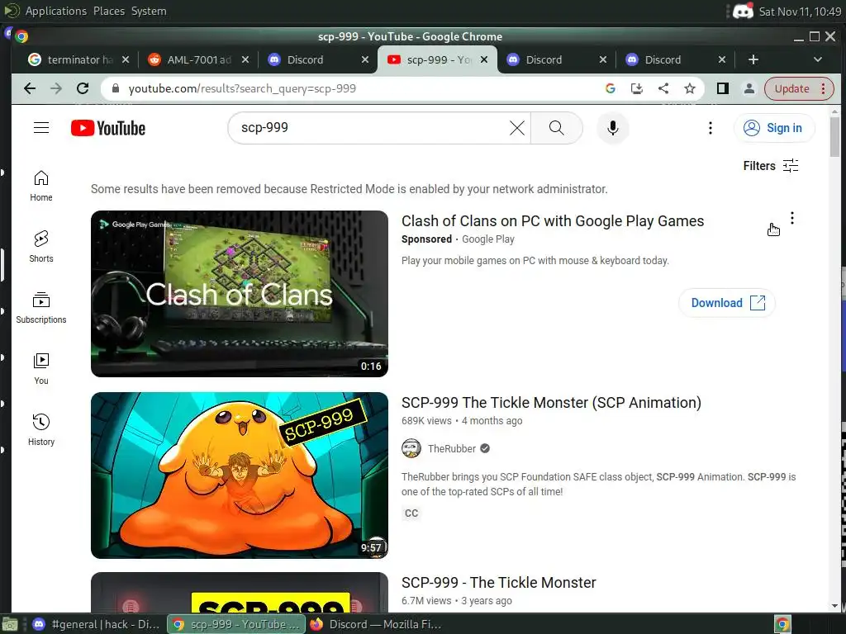Open the YouTube hamburger guide menu
The width and height of the screenshot is (846, 634).
pyautogui.click(x=41, y=128)
